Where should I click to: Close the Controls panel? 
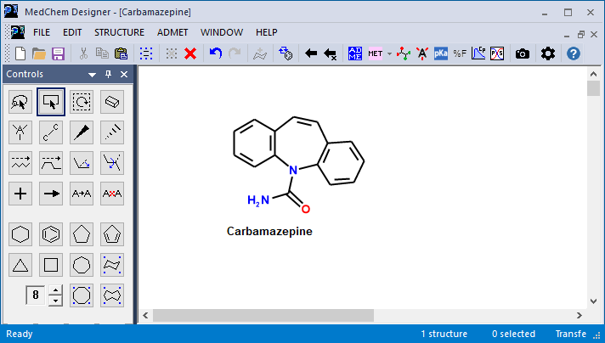124,75
